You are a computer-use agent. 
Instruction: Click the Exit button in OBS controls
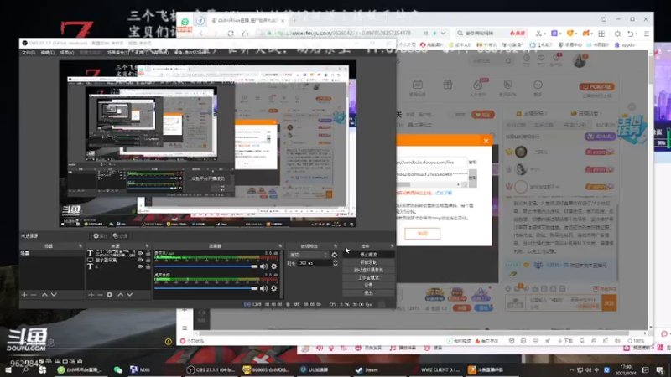pyautogui.click(x=368, y=292)
